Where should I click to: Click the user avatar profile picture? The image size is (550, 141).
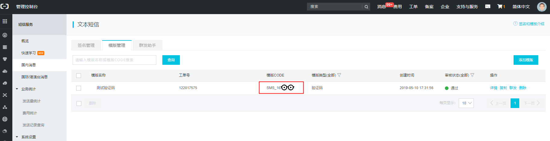tap(542, 7)
